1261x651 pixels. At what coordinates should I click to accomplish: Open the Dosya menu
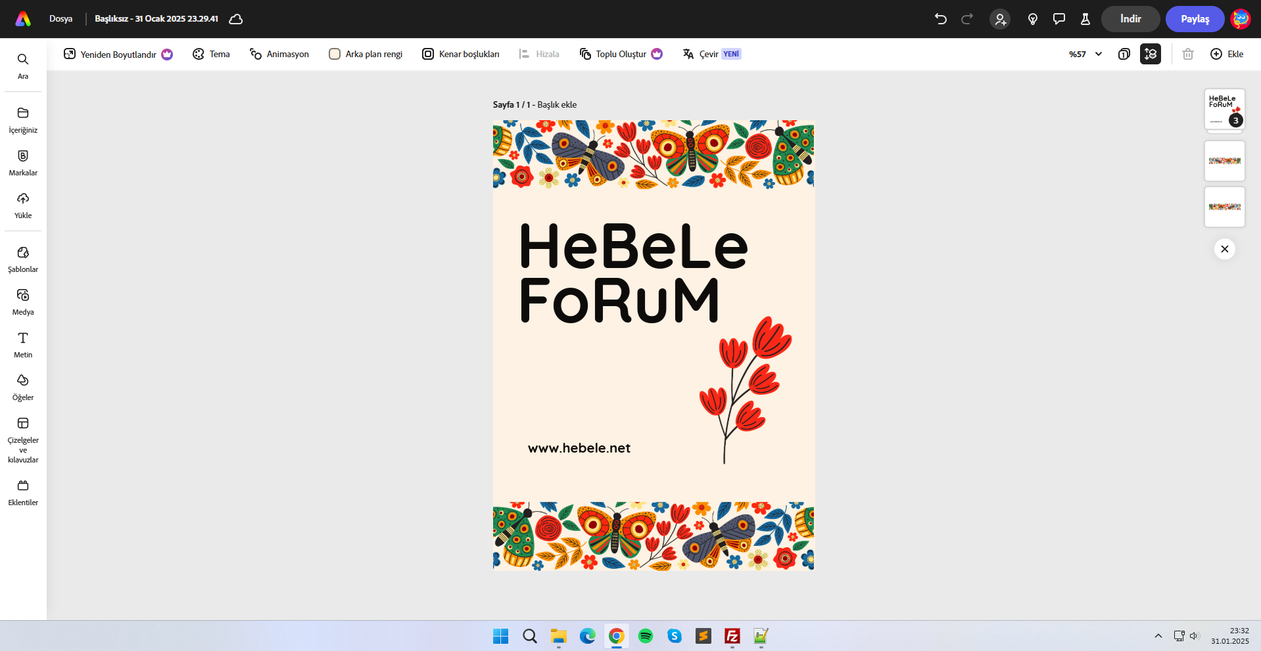[60, 19]
